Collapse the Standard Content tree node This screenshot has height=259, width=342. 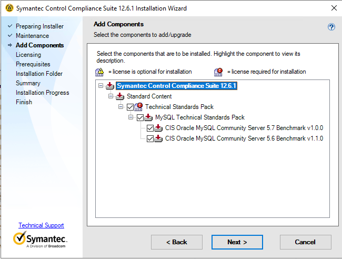click(111, 96)
